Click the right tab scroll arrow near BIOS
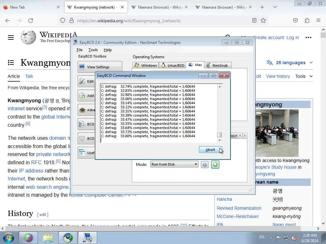Screen dimensions: 326x244 (x=245, y=135)
